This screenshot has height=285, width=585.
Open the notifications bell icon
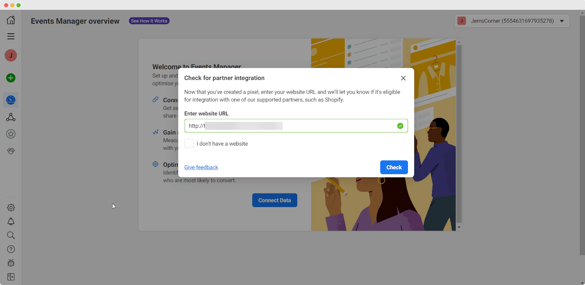11,222
